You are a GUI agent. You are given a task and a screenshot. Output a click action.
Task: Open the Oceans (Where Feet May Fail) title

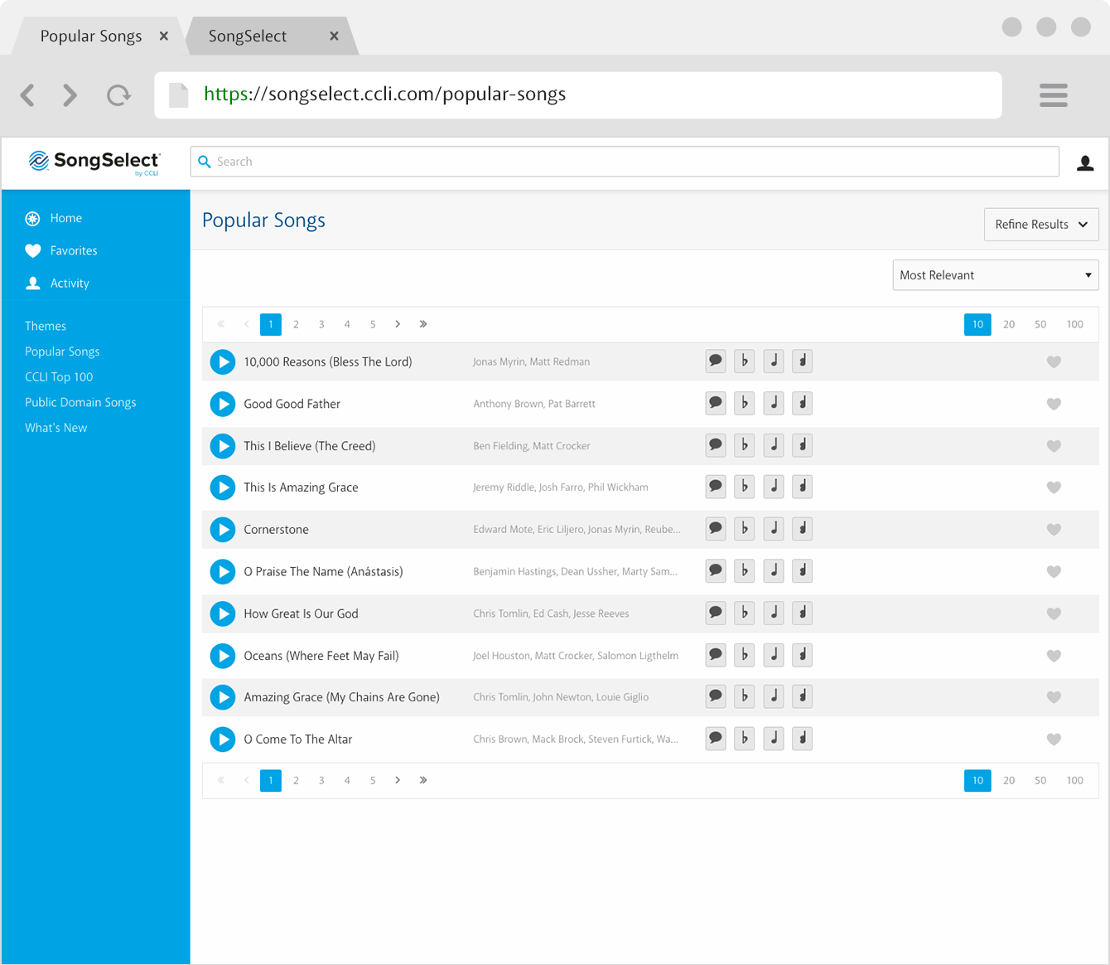click(321, 656)
